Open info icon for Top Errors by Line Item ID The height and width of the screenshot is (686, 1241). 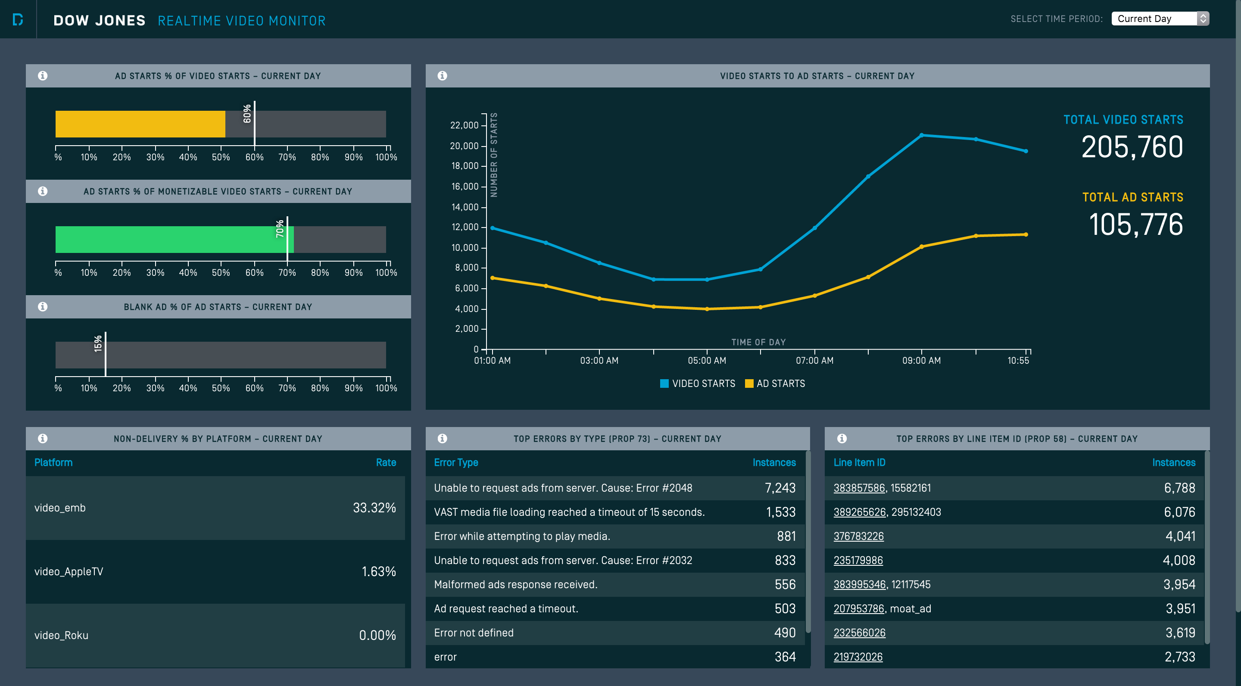[842, 438]
